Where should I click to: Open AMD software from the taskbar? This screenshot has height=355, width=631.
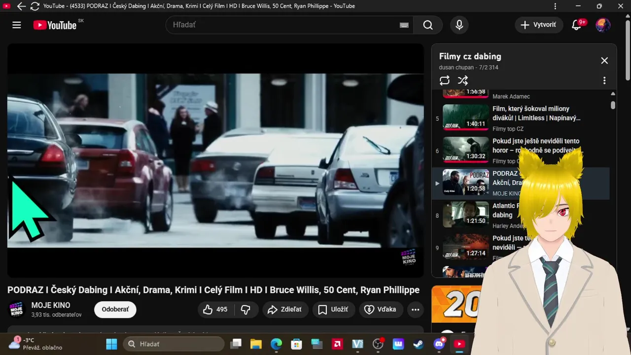(337, 344)
